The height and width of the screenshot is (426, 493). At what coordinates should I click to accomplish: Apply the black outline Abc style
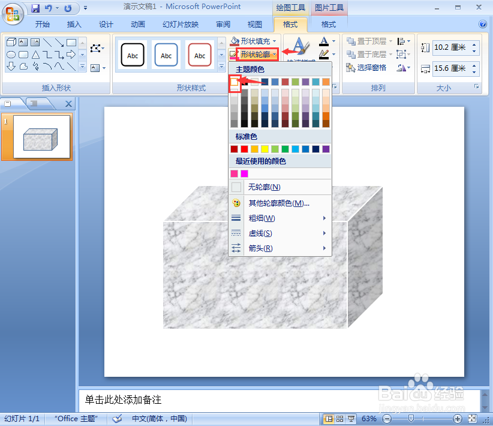pyautogui.click(x=133, y=55)
